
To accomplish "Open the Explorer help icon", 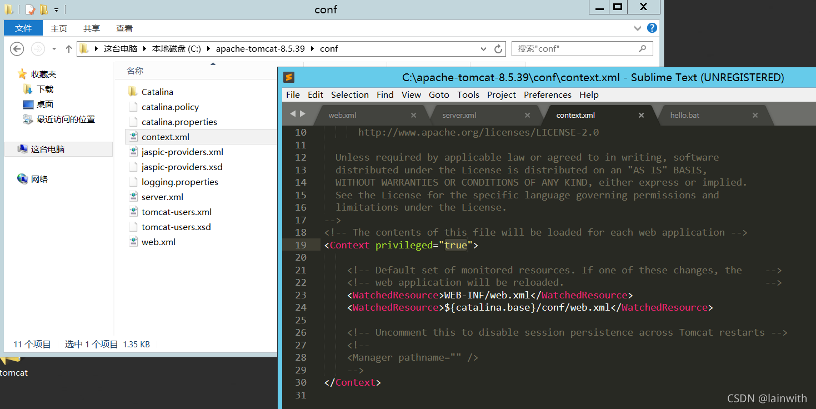I will click(x=652, y=28).
